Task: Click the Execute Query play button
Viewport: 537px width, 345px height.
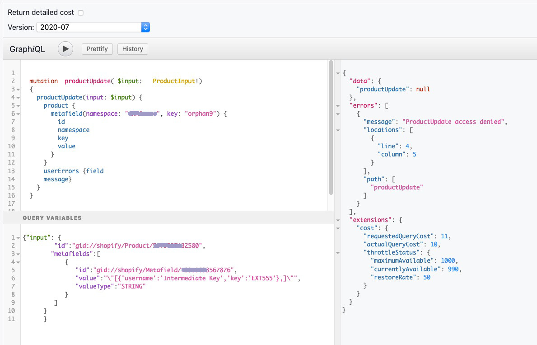Action: 65,49
